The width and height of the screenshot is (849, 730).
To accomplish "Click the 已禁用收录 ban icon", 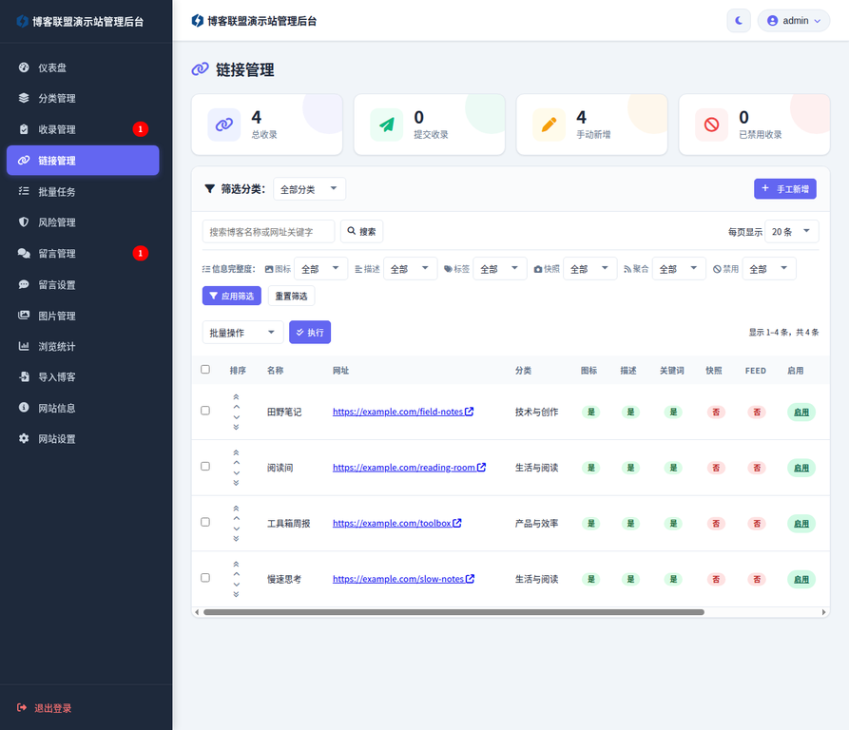I will click(x=711, y=125).
